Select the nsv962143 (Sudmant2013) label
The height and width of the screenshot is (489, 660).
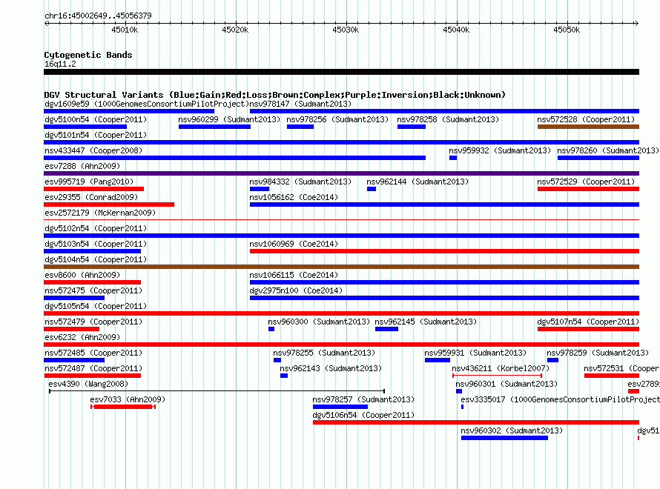click(331, 368)
